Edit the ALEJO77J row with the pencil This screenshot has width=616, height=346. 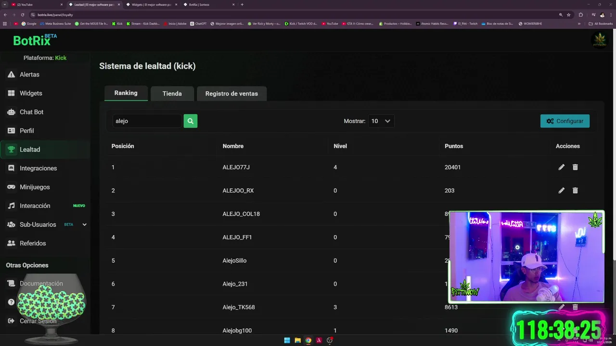tap(561, 167)
